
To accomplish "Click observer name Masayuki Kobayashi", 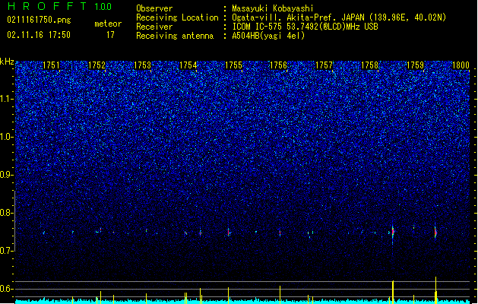I will tap(273, 8).
